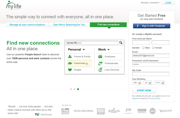
Task: Go to the second carousel slide dot
Action: (74, 89)
